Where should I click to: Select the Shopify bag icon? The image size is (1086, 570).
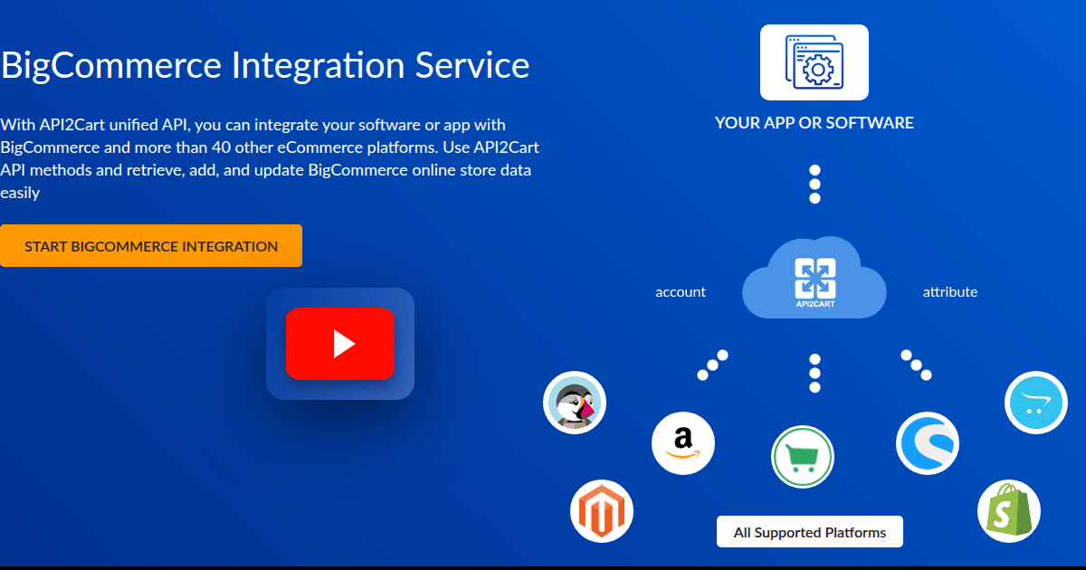(1009, 511)
